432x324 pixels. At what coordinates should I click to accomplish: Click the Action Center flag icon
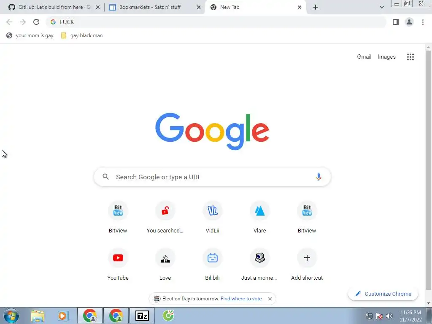379,316
